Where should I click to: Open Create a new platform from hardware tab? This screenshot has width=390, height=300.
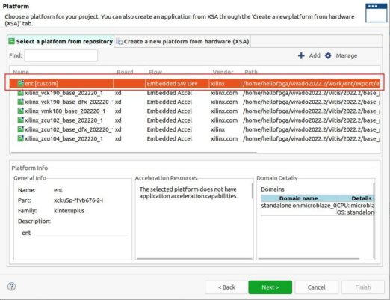pyautogui.click(x=182, y=41)
